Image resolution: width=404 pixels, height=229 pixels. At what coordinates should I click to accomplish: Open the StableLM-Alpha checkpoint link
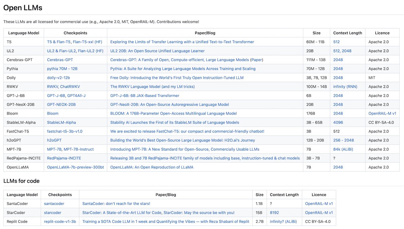pos(62,122)
